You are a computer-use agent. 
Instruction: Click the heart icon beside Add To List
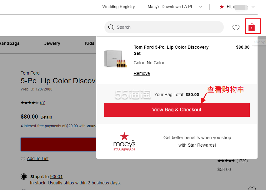pos(23,159)
